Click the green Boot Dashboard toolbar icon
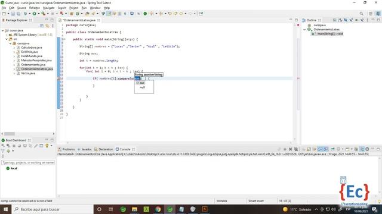Screen dimensions: 382x214 click(145, 14)
